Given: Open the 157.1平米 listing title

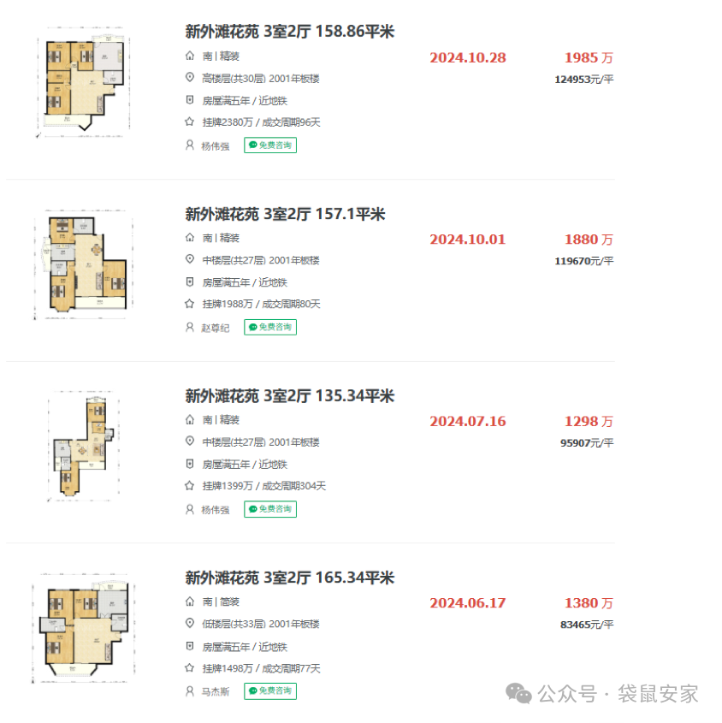Looking at the screenshot, I should click(x=285, y=214).
